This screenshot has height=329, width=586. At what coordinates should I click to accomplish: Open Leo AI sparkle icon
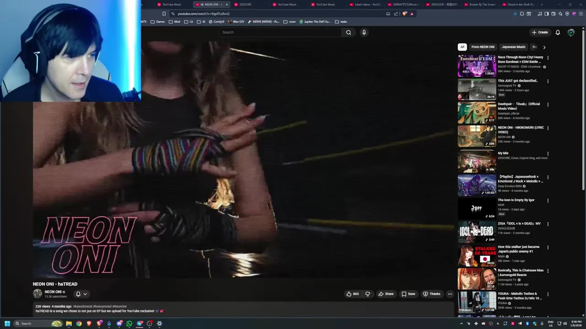tap(560, 14)
